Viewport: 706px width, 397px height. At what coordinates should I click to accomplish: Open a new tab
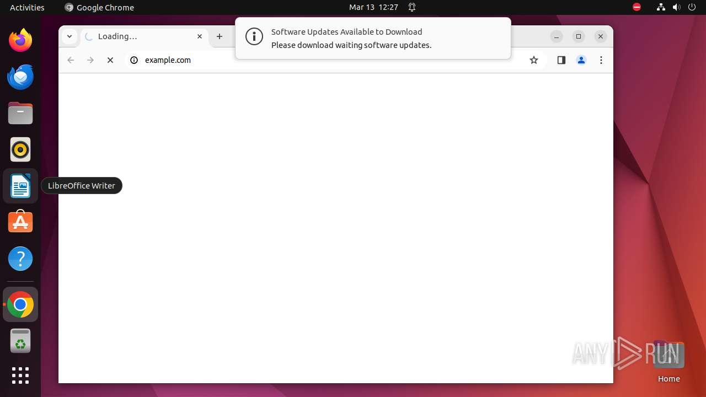point(220,36)
